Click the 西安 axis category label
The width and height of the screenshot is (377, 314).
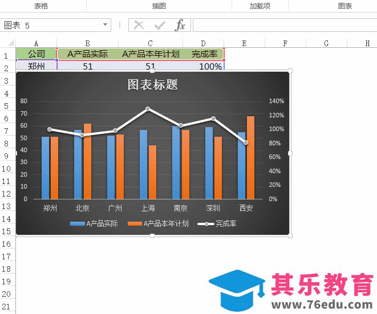coord(246,208)
